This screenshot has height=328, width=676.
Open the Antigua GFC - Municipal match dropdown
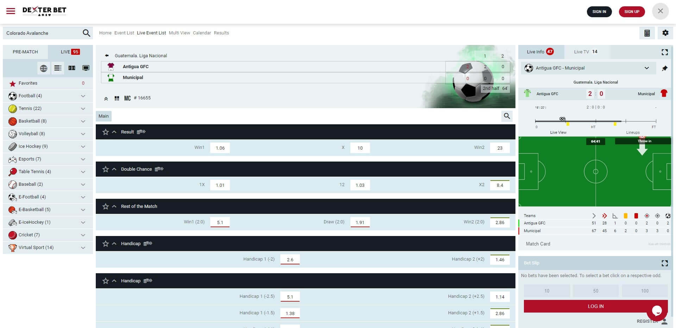tap(647, 68)
